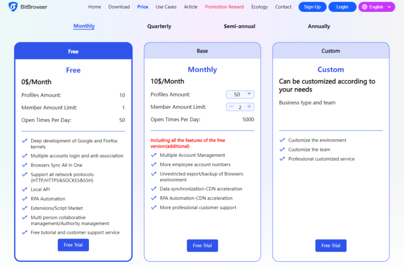Click the member amount value field

240,107
